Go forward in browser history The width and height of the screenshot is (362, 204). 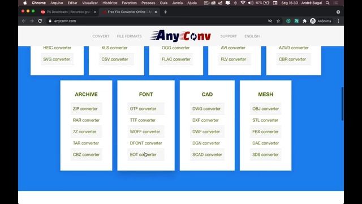[32, 21]
